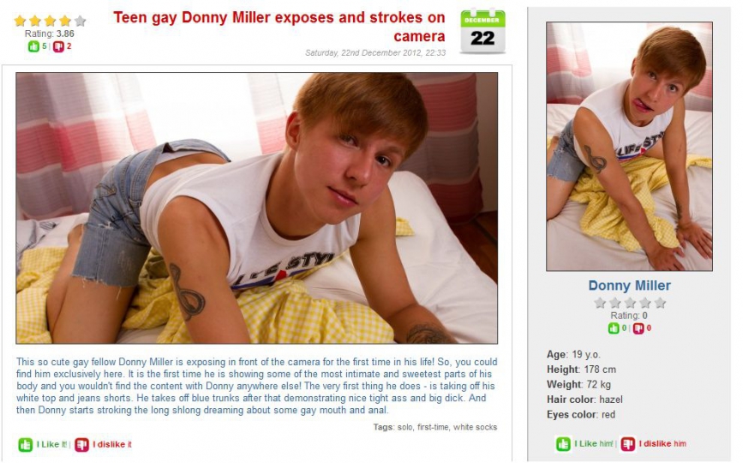Open the large main post photo

click(x=257, y=208)
